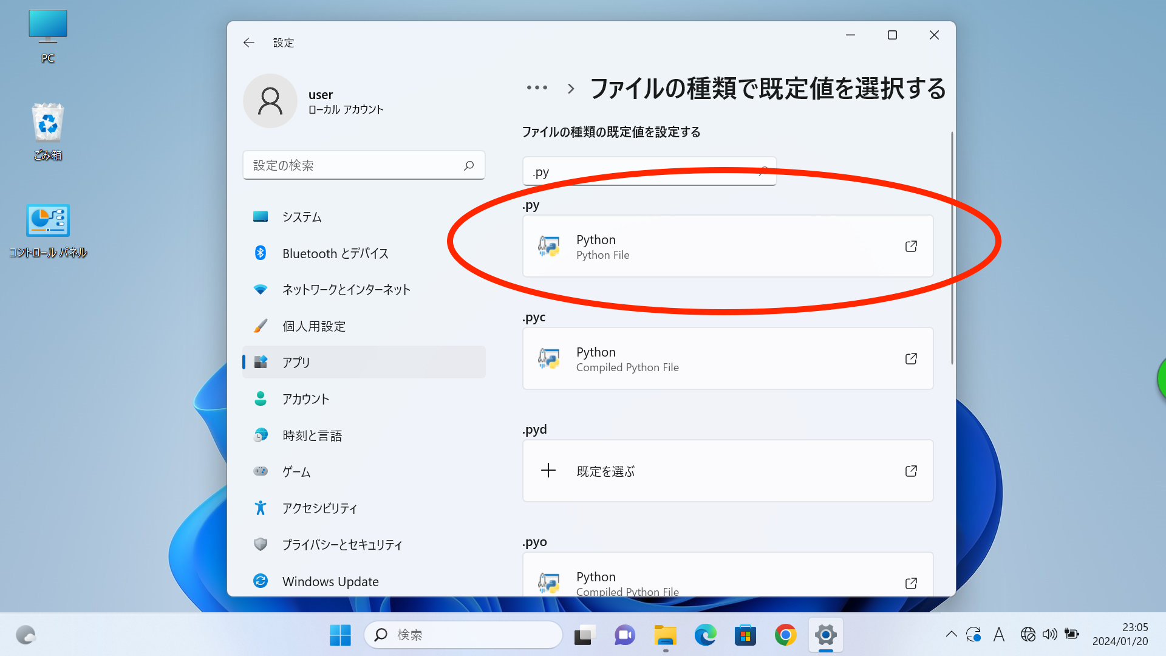Viewport: 1166px width, 656px height.
Task: Select the アクセシビリティ person icon
Action: pos(261,508)
